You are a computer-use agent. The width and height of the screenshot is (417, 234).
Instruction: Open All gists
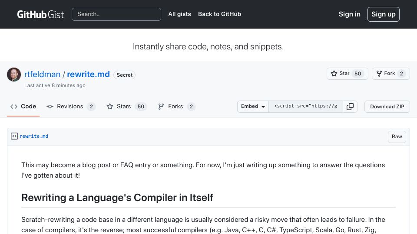point(179,14)
